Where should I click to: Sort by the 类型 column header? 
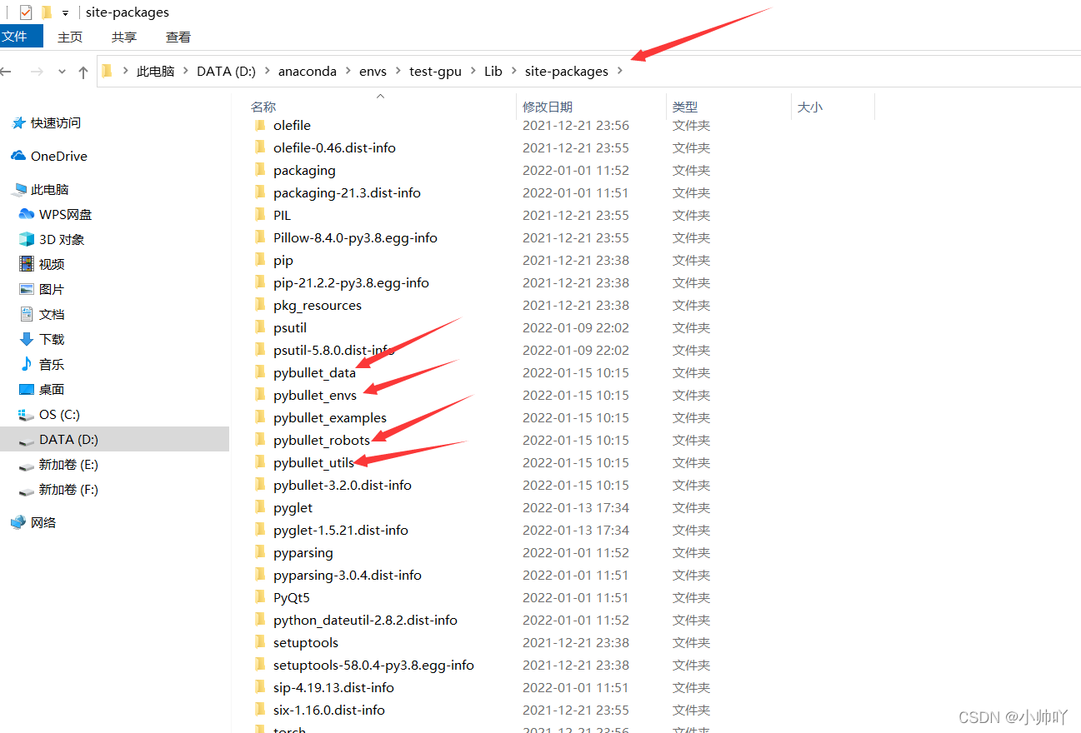[x=685, y=107]
